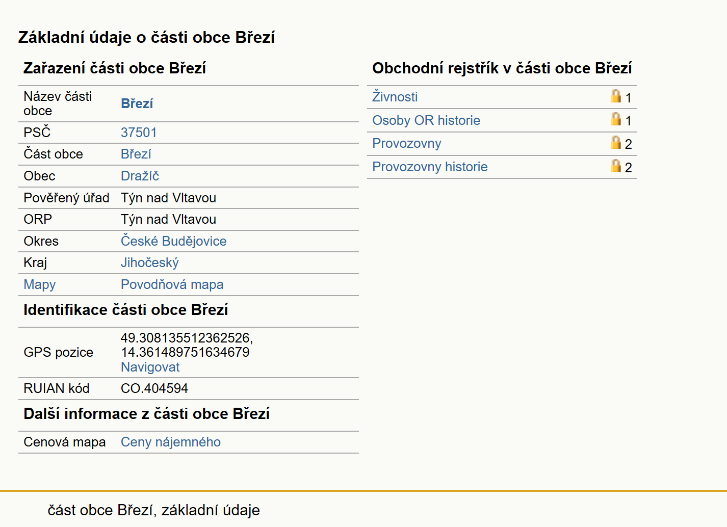Open Povodňová mapa link
The image size is (727, 527).
[x=172, y=284]
